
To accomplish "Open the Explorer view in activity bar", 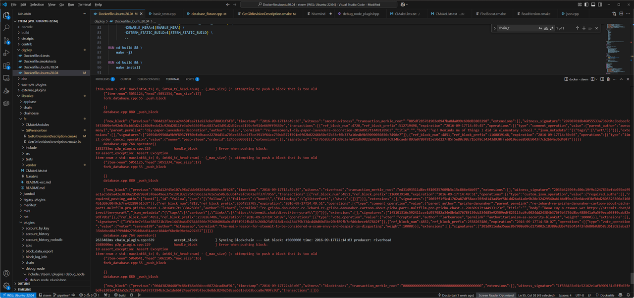I will coord(6,15).
